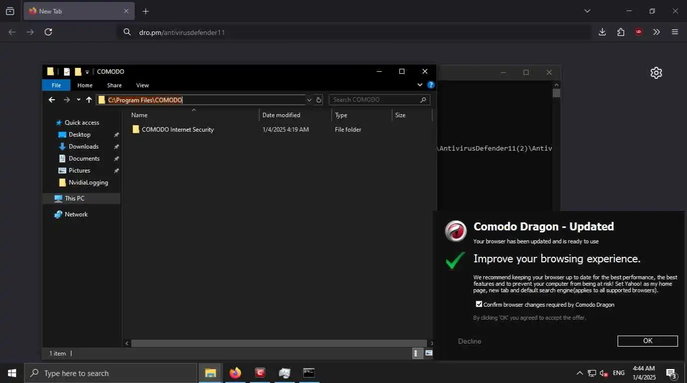
Task: Open browser downloads icon
Action: pyautogui.click(x=602, y=32)
